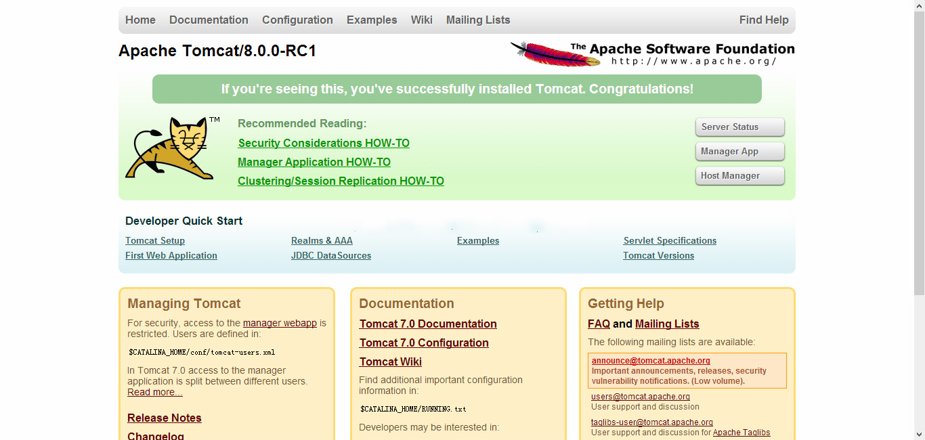Open the JDBC DataSources link
This screenshot has height=440, width=925.
[x=331, y=256]
